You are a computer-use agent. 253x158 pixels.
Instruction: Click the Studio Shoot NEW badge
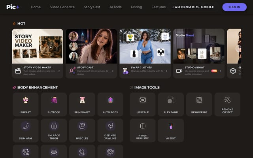point(214,71)
